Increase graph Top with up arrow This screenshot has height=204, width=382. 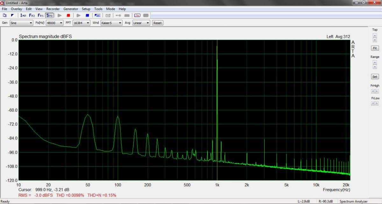tap(375, 35)
